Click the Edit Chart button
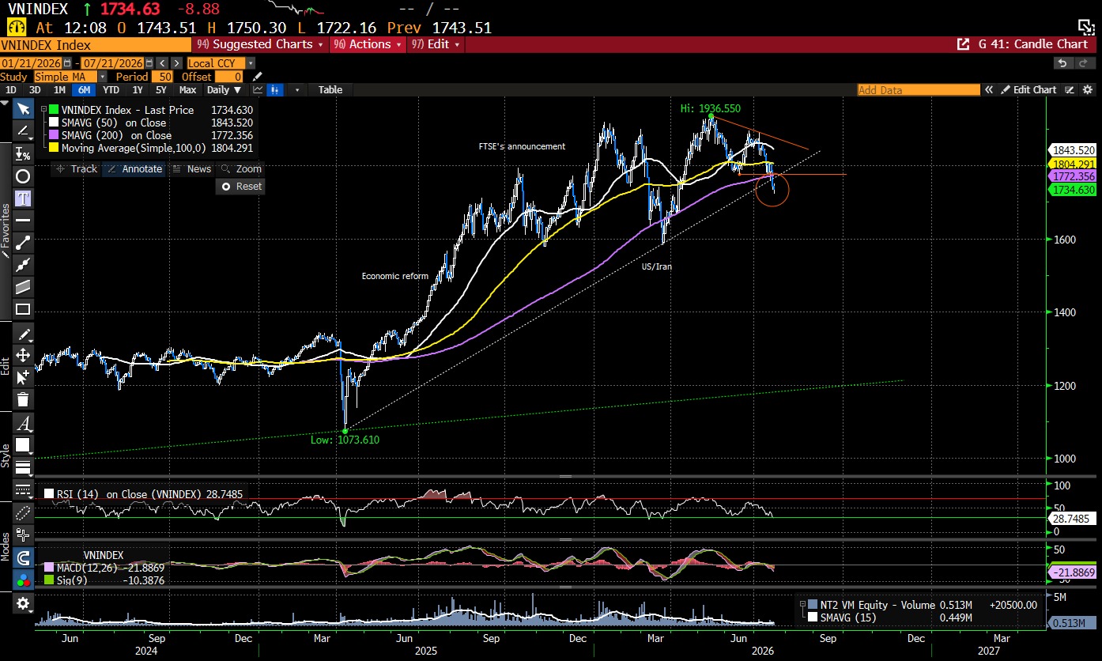Viewport: 1102px width, 661px height. pyautogui.click(x=1028, y=89)
